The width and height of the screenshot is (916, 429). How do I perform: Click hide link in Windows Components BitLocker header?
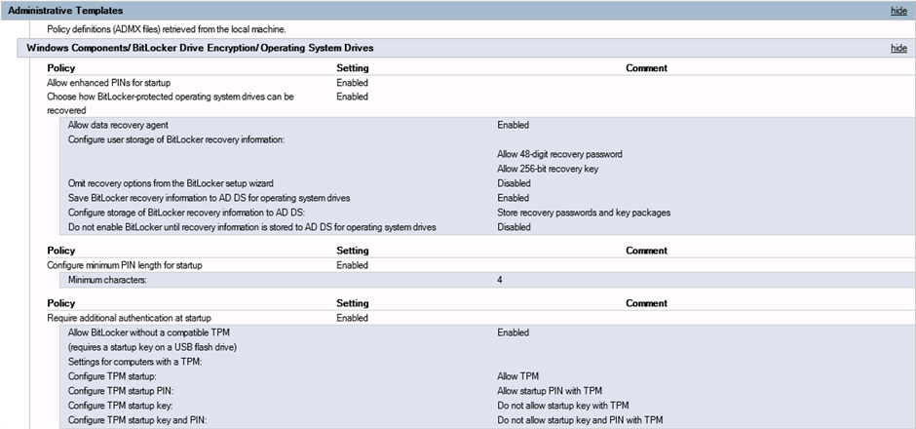click(x=898, y=49)
